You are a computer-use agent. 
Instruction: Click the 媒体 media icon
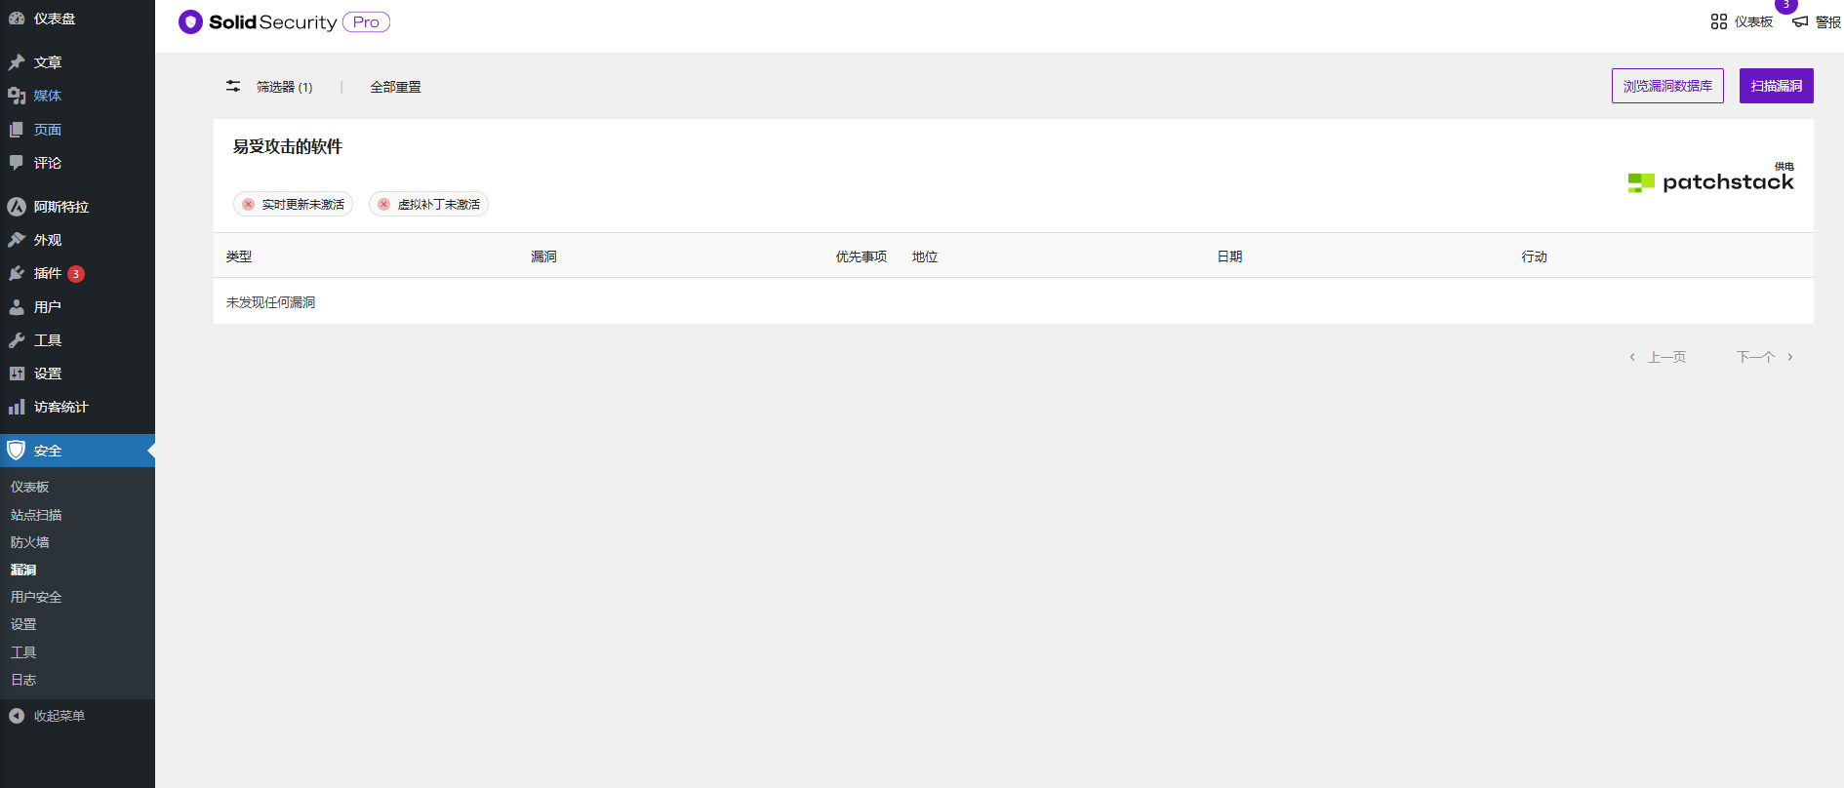tap(17, 96)
